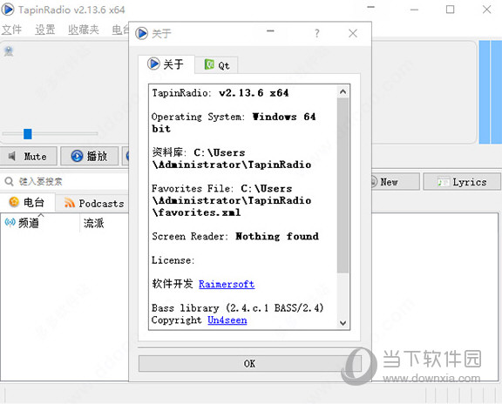
Task: Open the Lyrics panel button
Action: tap(462, 182)
